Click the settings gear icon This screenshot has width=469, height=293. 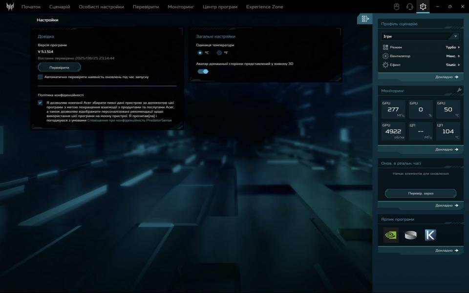pyautogui.click(x=423, y=7)
